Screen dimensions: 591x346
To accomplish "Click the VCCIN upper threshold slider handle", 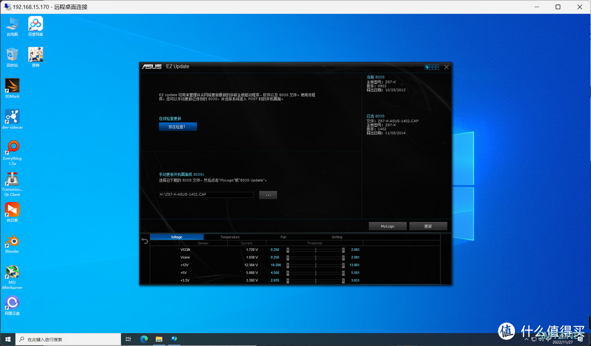I will point(343,250).
